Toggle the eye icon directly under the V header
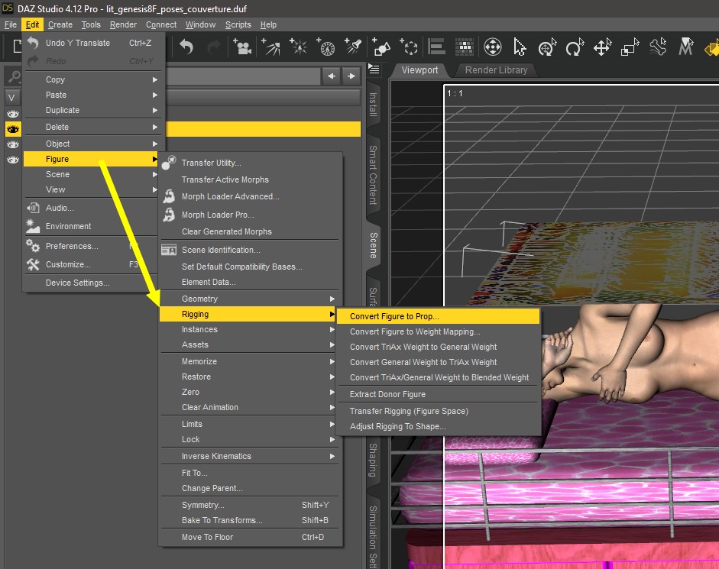Screen dimensions: 719x569 (x=13, y=113)
